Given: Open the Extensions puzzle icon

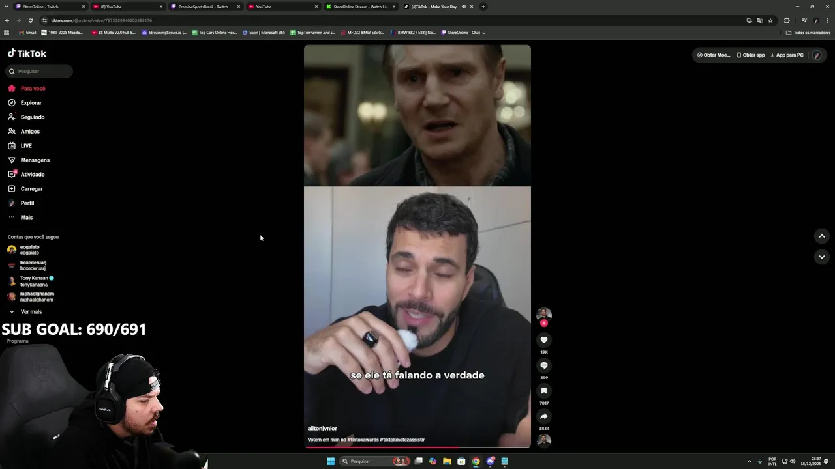Looking at the screenshot, I should 787,20.
